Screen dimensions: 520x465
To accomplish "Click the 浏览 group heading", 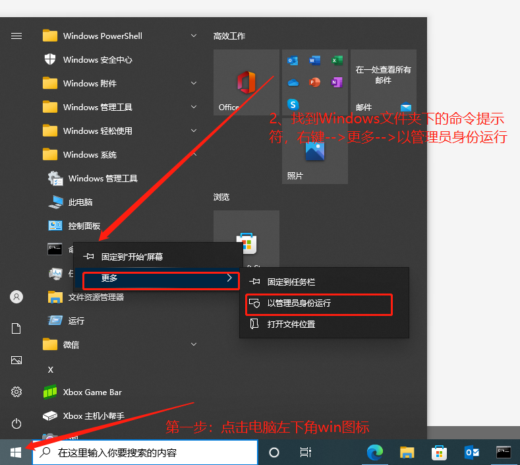I will pyautogui.click(x=221, y=197).
